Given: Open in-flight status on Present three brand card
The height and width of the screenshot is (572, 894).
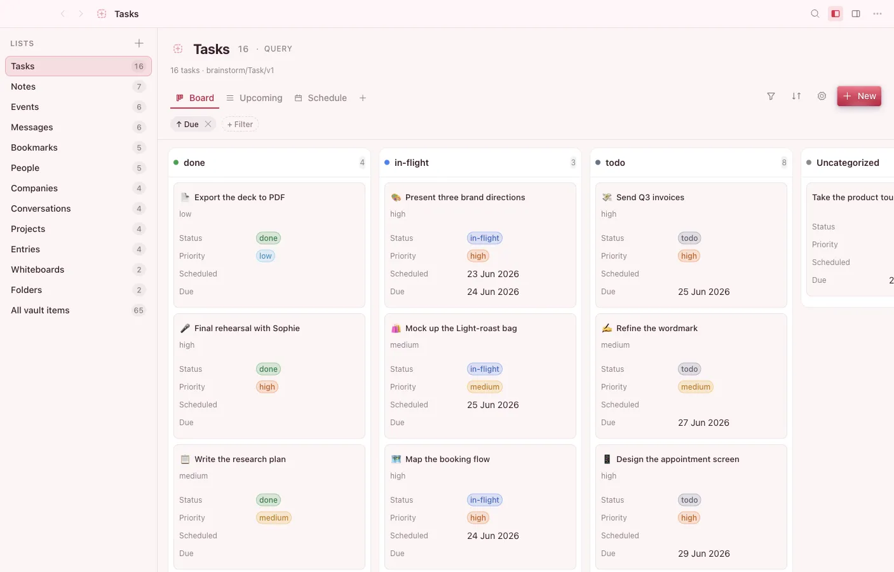Looking at the screenshot, I should (x=485, y=238).
